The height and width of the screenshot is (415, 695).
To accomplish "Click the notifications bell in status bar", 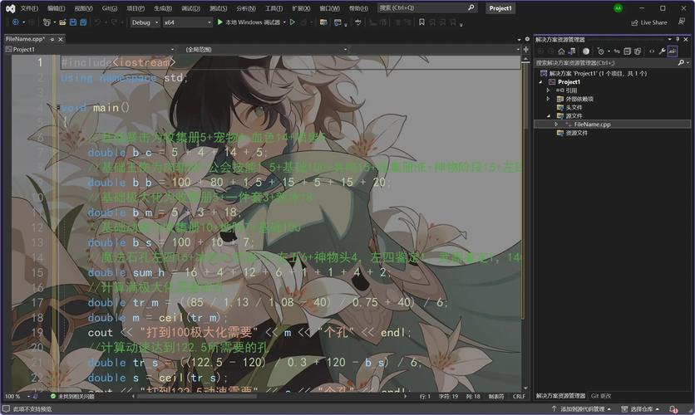I will coord(673,409).
